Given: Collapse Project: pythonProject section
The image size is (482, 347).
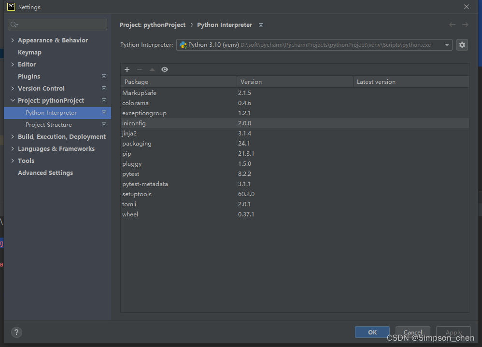Looking at the screenshot, I should point(13,100).
